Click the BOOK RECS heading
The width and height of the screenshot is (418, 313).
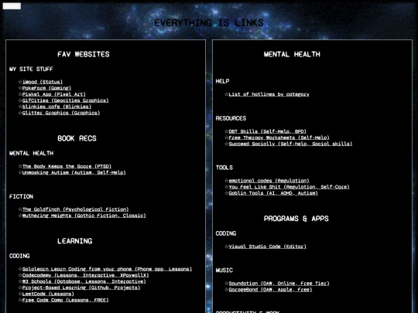point(77,138)
